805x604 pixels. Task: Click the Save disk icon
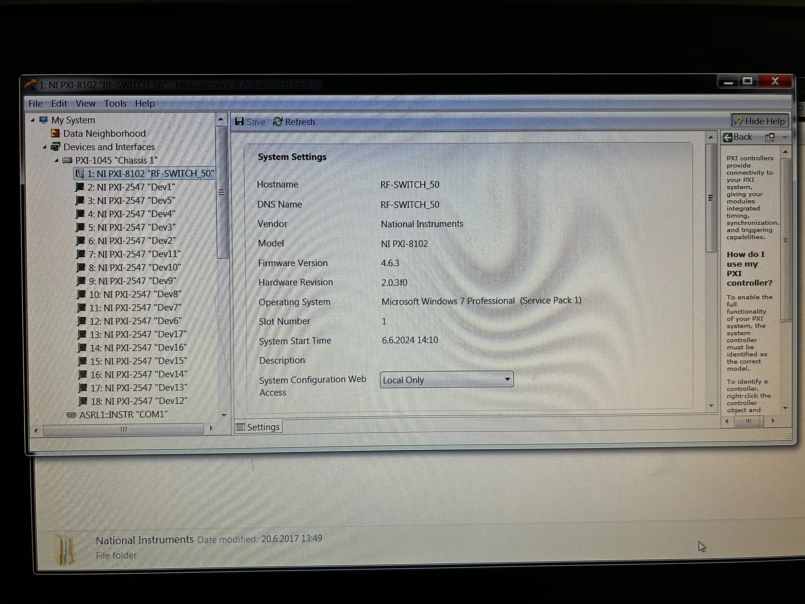(x=239, y=121)
